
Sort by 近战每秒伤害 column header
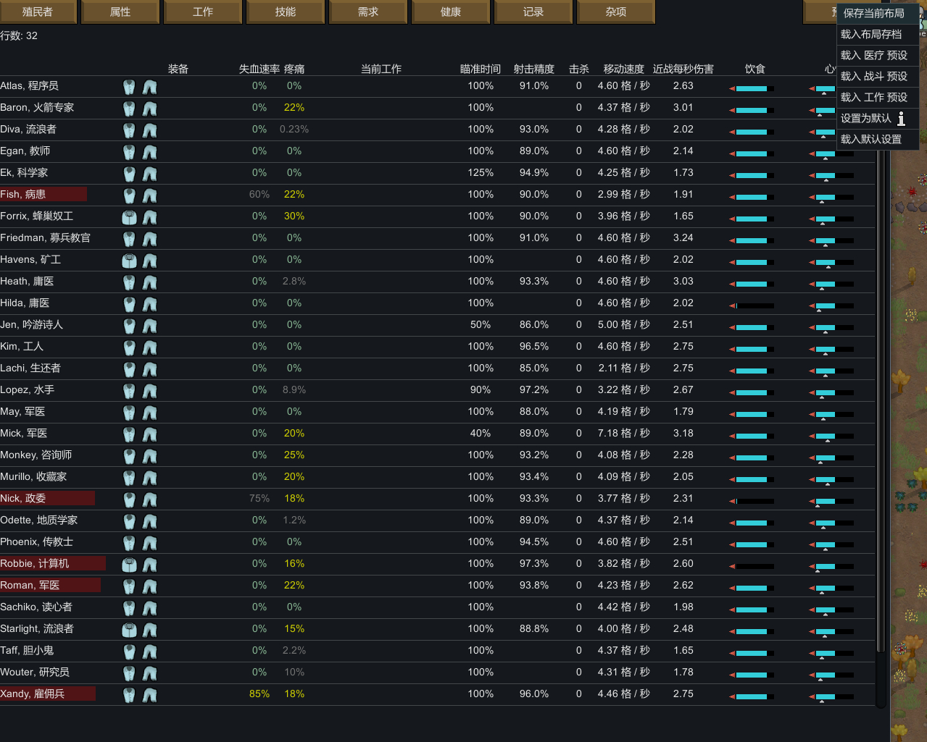pos(683,69)
